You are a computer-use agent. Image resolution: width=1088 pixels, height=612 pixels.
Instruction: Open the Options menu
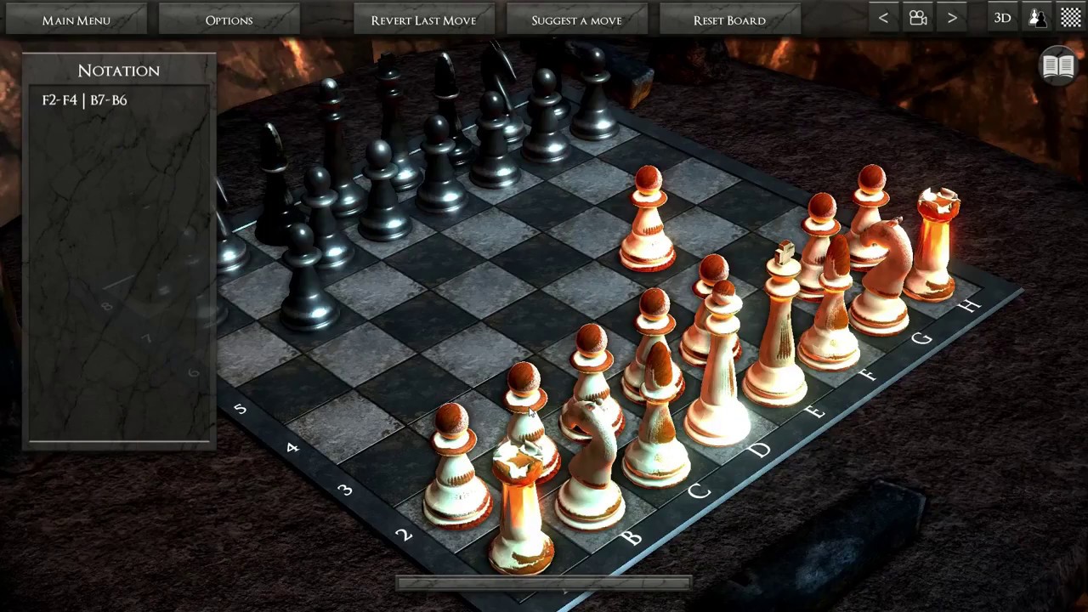click(229, 20)
